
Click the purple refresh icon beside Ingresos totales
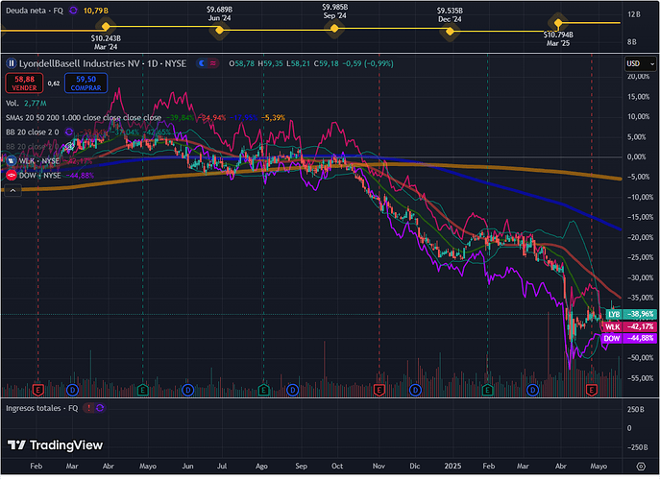point(100,408)
